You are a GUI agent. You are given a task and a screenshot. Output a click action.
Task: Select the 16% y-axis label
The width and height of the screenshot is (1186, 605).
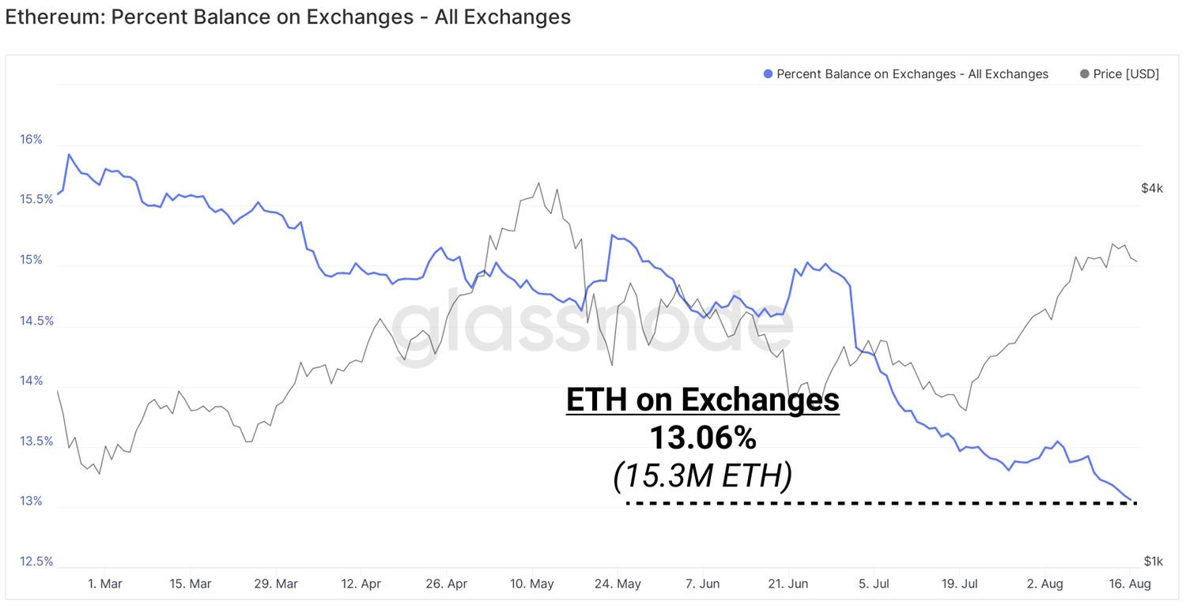pyautogui.click(x=31, y=140)
